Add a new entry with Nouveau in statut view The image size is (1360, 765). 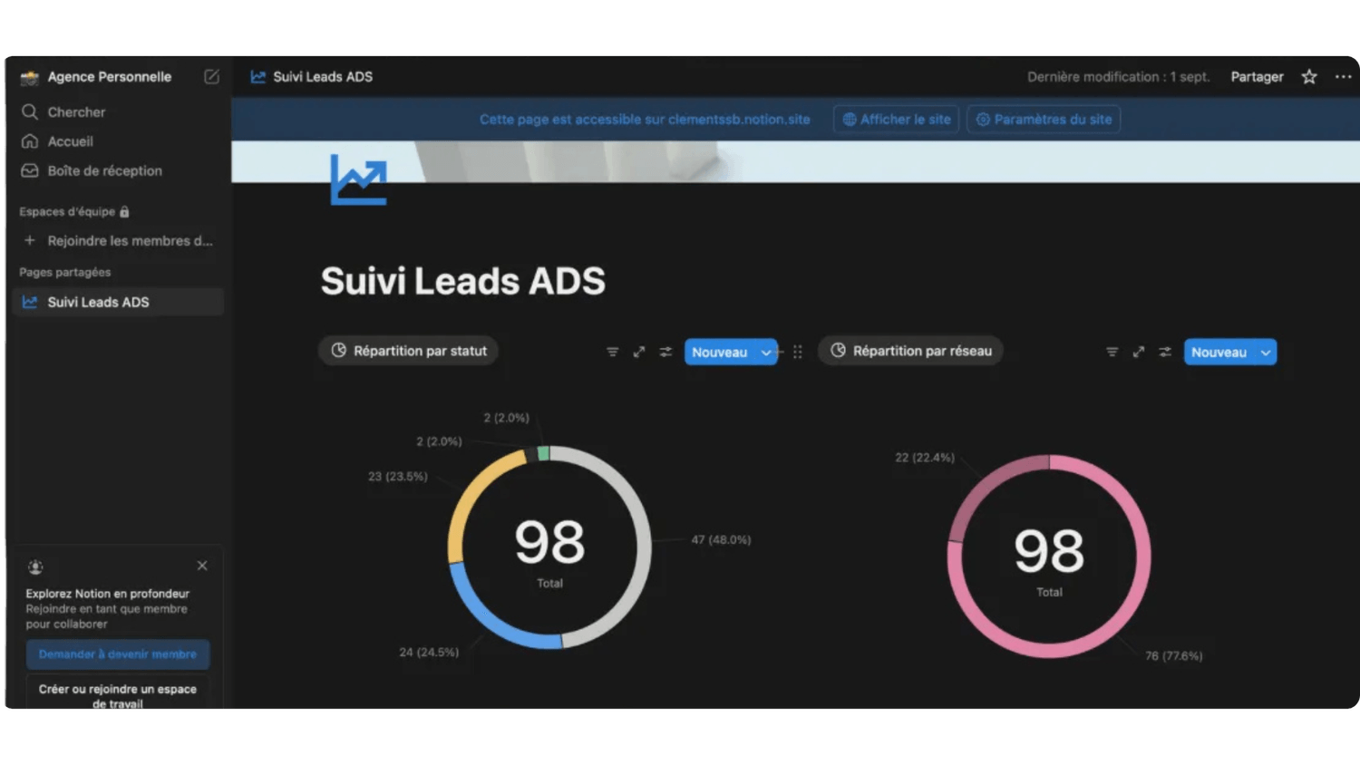pos(720,353)
